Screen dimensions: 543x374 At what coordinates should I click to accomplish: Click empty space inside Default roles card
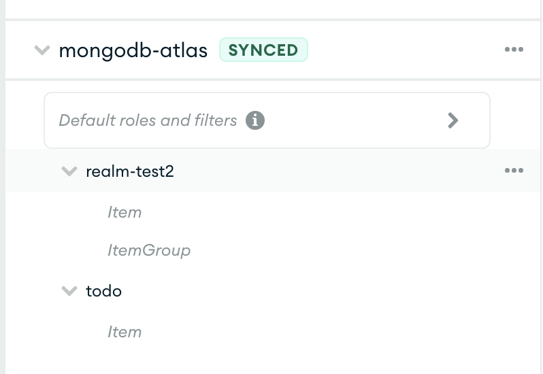(x=354, y=120)
